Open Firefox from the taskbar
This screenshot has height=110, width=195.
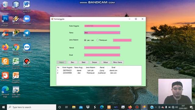point(130,107)
